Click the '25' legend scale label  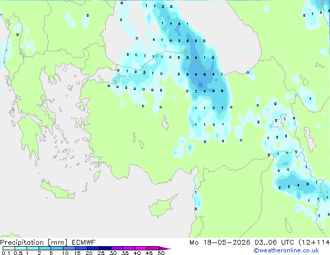click(x=101, y=253)
